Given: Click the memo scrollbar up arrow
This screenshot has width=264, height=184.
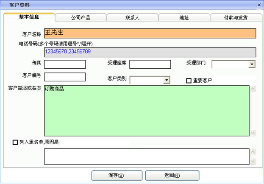Looking at the screenshot, I should [x=253, y=89].
